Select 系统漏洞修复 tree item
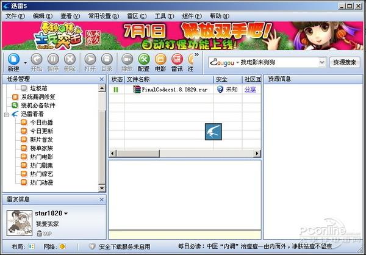The image size is (366, 255). (38, 97)
